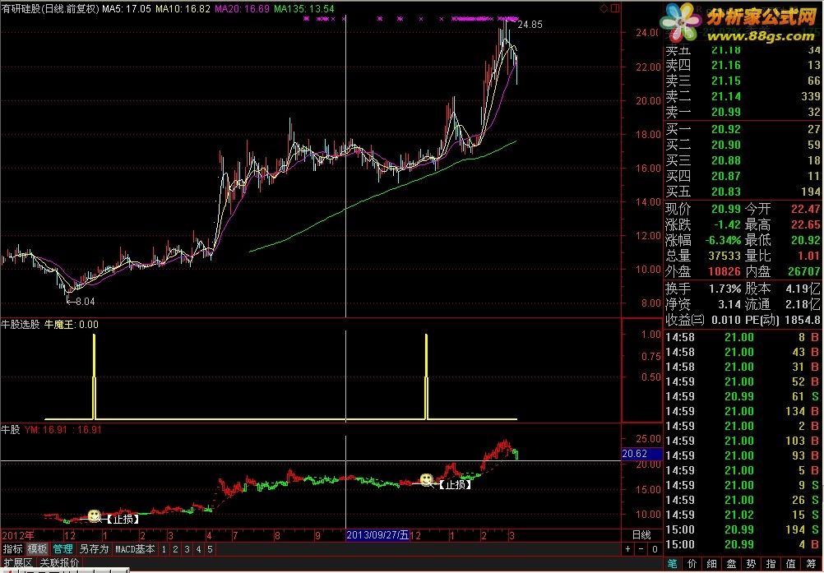This screenshot has width=824, height=573.
Task: Click the 0 reset button below 日线
Action: [655, 549]
